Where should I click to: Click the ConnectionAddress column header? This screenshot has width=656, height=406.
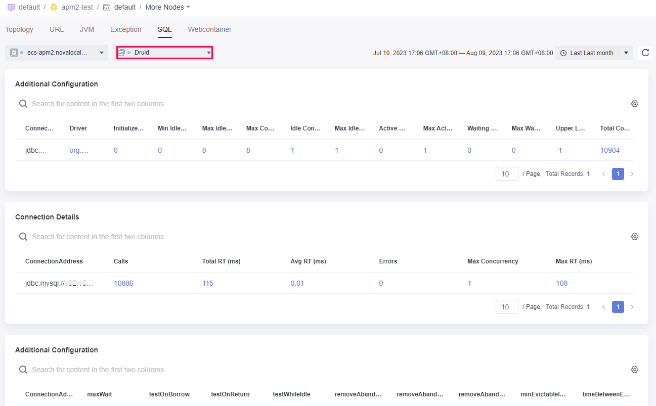[54, 261]
